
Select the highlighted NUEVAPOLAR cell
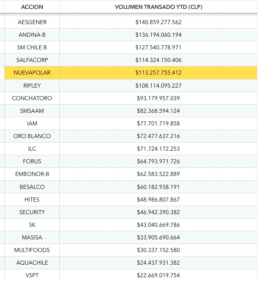coord(32,73)
